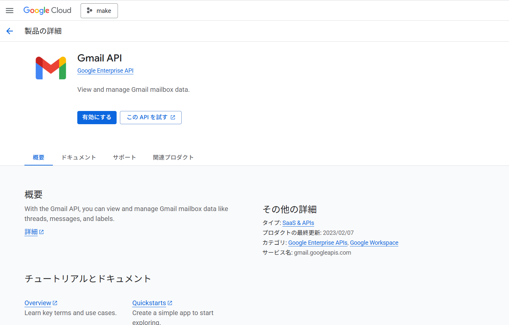Open the hamburger navigation menu

(10, 11)
